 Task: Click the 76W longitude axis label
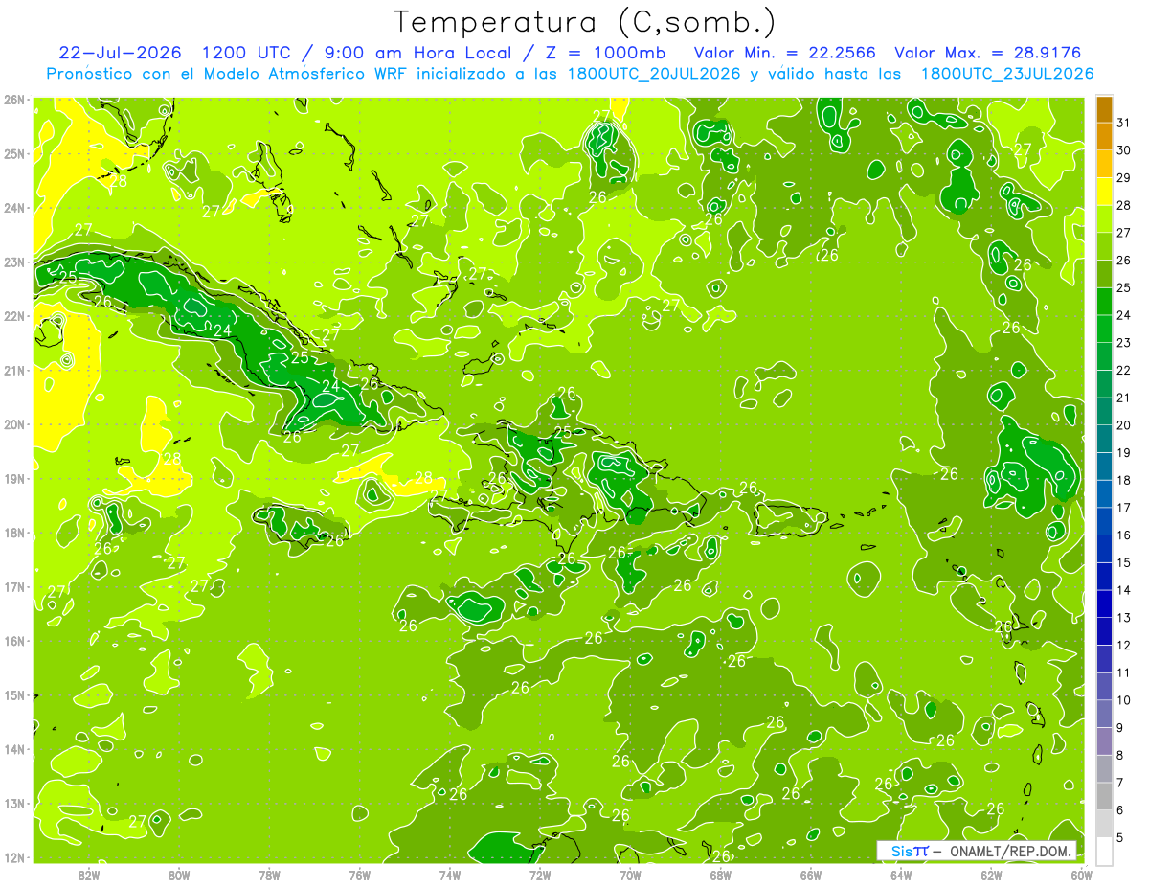pos(360,875)
